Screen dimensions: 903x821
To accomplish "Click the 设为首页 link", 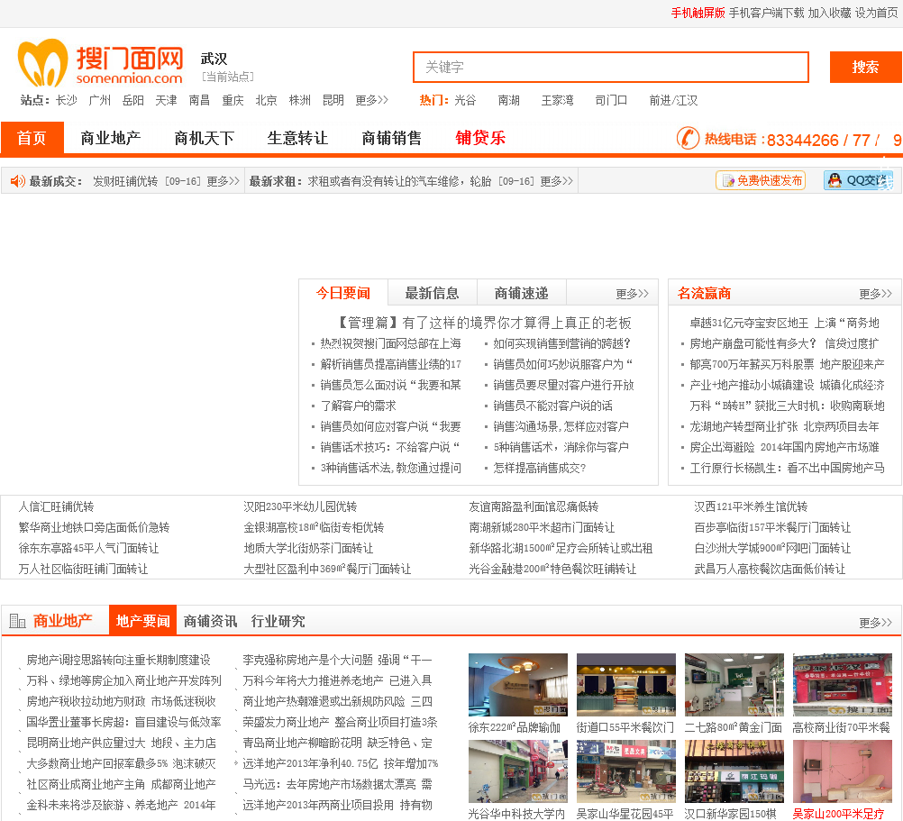I will [877, 13].
